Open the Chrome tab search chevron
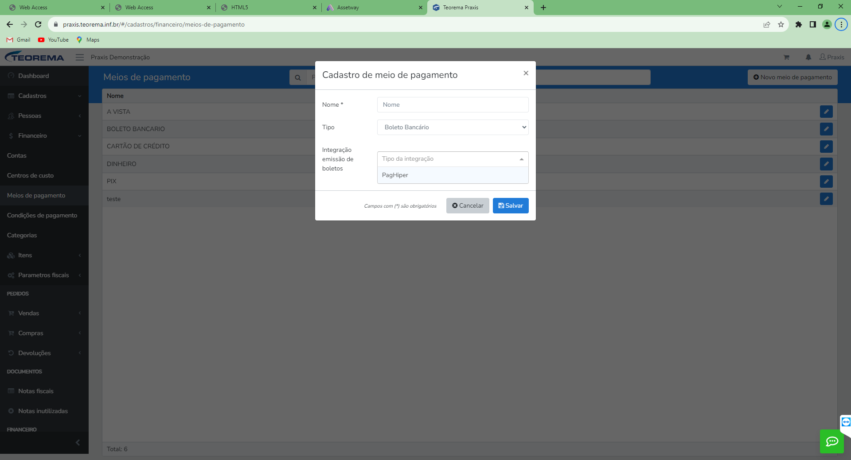851x460 pixels. [780, 7]
